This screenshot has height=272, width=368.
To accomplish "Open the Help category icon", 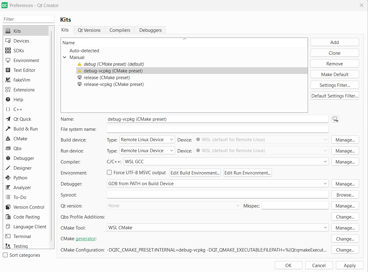I will (8, 99).
